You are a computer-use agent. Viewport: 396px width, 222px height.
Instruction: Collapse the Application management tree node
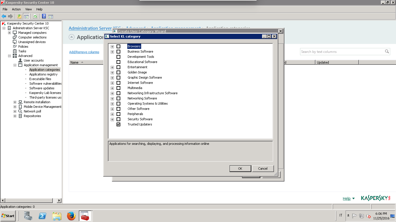pyautogui.click(x=15, y=65)
